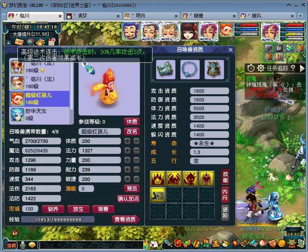Click the rainbow color bar beside chat input

pos(146,245)
